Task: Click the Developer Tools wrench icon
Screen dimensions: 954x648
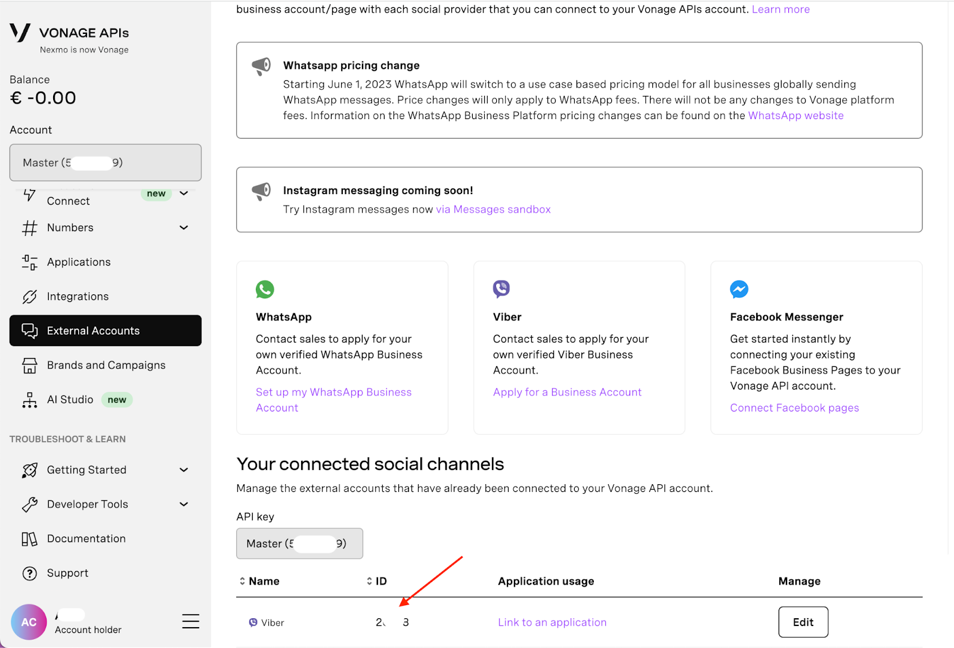Action: point(29,504)
